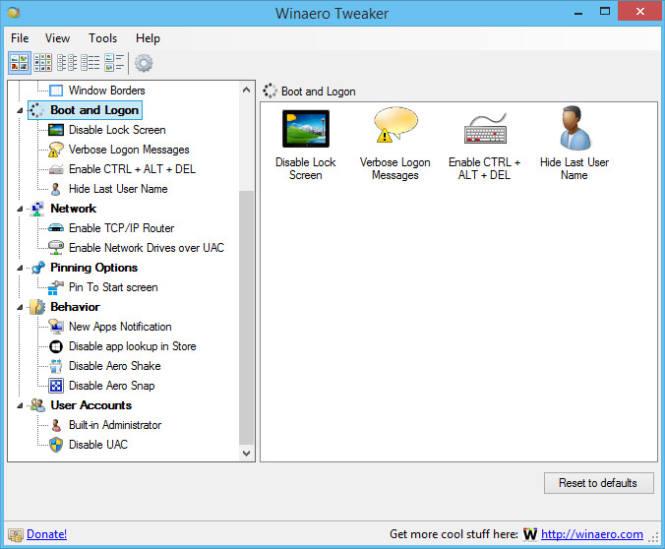Screen dimensions: 665x549
Task: Click the tree vertical scrollbar thumb
Action: click(x=246, y=318)
